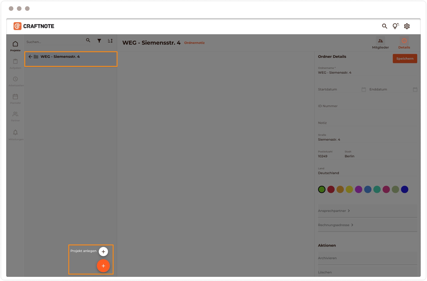The image size is (427, 281).
Task: Click the filter funnel icon
Action: (x=99, y=41)
